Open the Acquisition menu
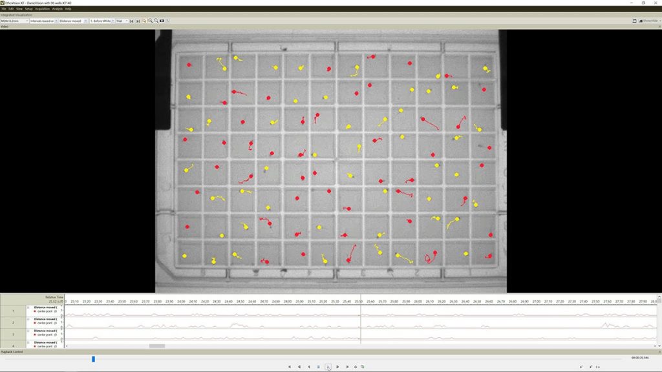The image size is (662, 372). point(41,9)
